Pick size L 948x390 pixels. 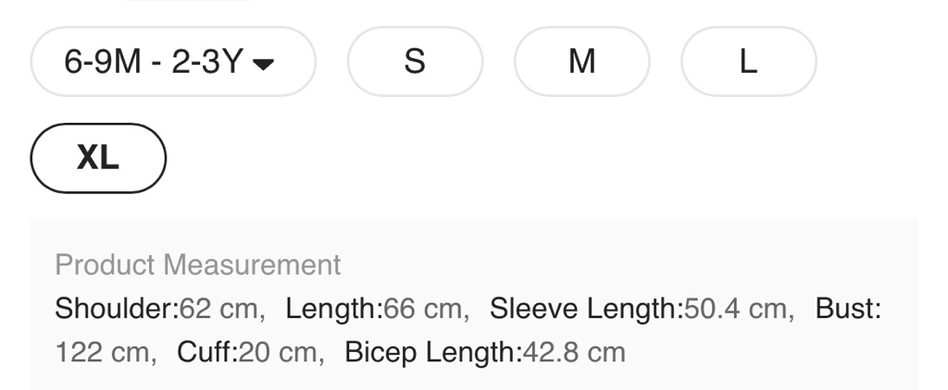pyautogui.click(x=748, y=62)
